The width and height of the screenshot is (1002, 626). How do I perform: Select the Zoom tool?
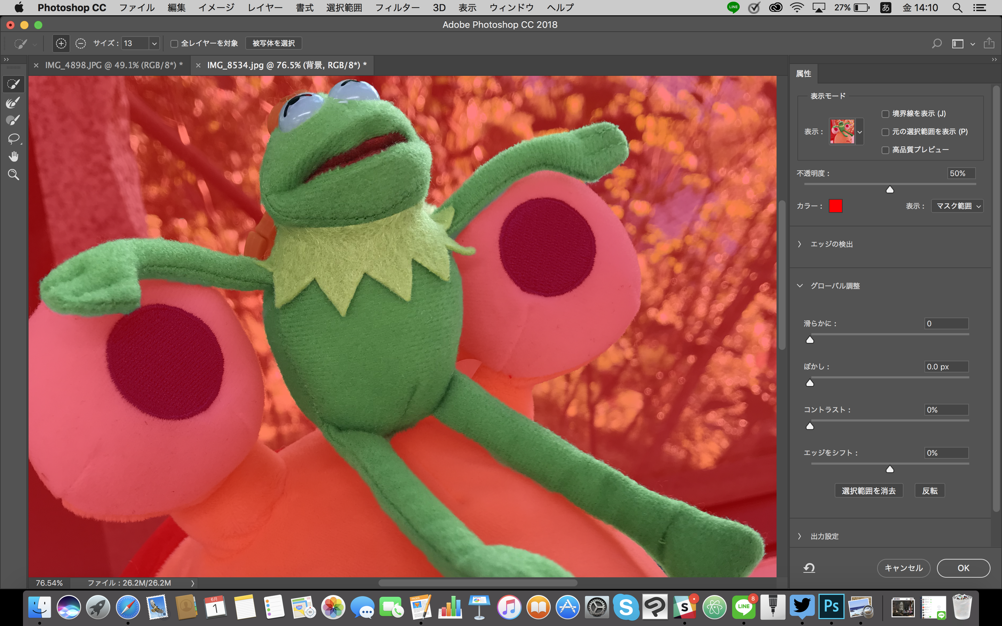13,174
